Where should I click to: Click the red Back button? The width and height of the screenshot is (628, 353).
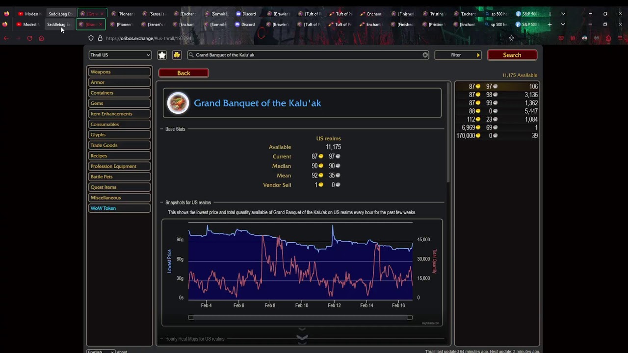click(x=183, y=73)
